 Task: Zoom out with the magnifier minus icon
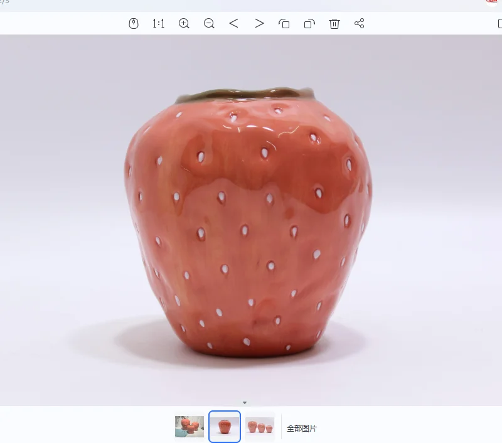209,23
